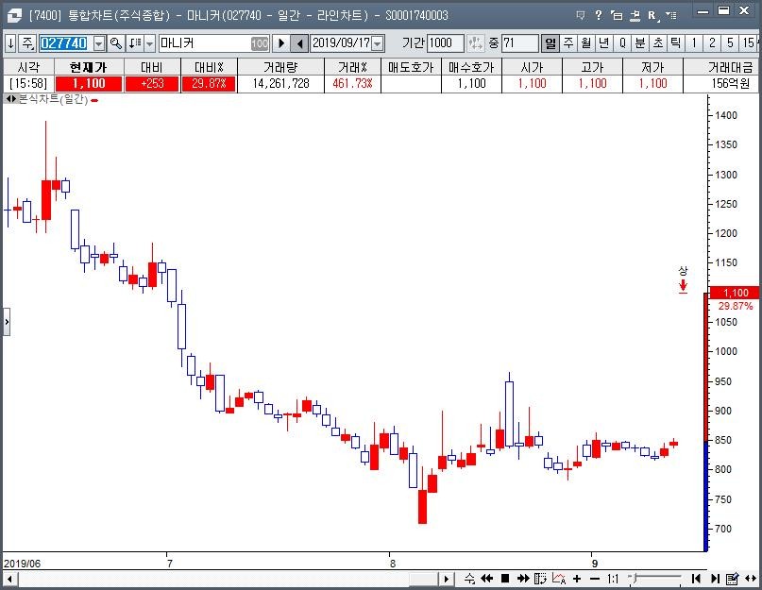The image size is (762, 590).
Task: Click the 461.73% volume ratio value
Action: coord(352,84)
